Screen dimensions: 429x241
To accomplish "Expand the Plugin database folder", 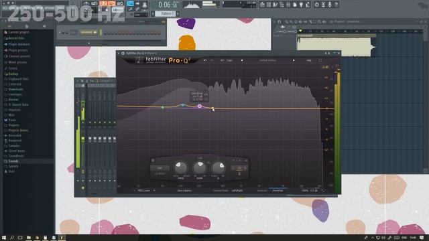I will 17,44.
